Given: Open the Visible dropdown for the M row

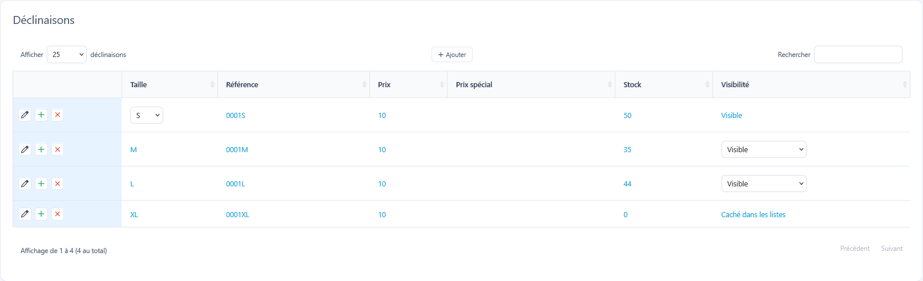Looking at the screenshot, I should [x=764, y=149].
